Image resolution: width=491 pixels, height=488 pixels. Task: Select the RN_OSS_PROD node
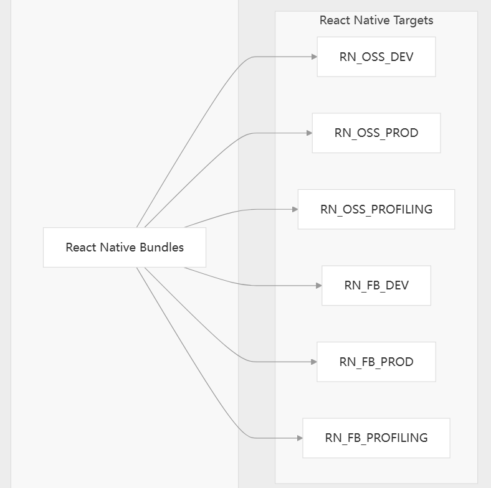376,133
